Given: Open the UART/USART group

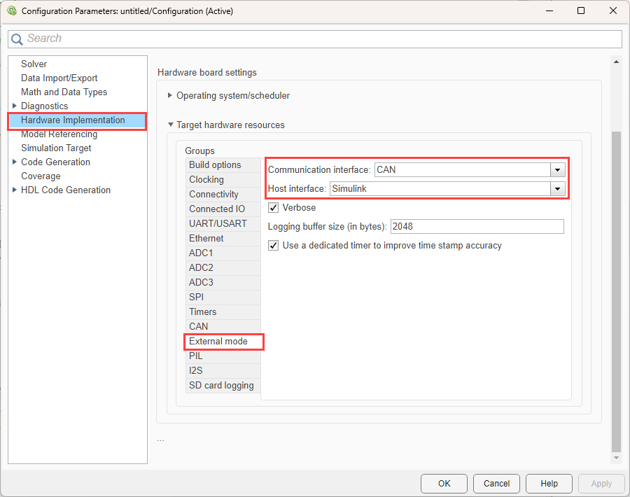Looking at the screenshot, I should click(x=218, y=224).
